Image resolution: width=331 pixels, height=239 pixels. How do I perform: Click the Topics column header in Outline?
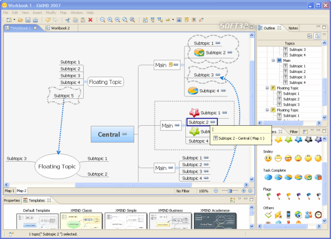[290, 43]
